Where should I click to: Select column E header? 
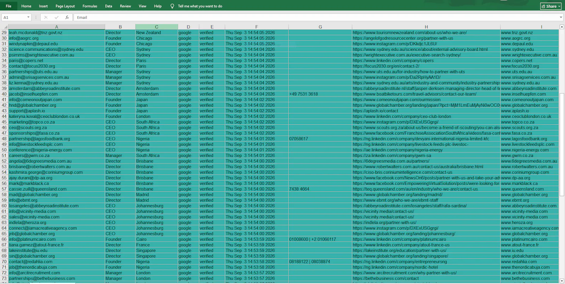(212, 27)
